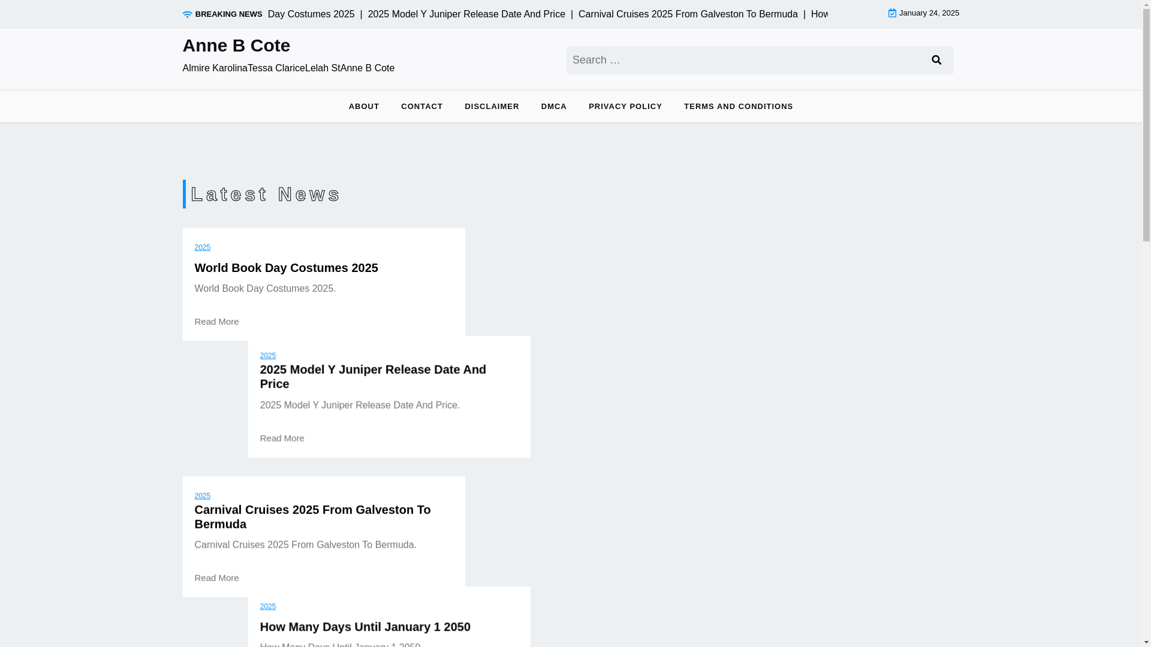Viewport: 1151px width, 647px height.
Task: Click the search magnifier icon button
Action: [936, 60]
